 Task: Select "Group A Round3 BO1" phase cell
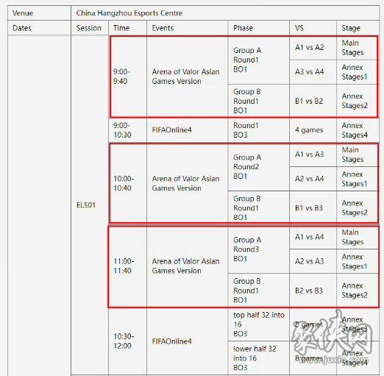pos(259,249)
